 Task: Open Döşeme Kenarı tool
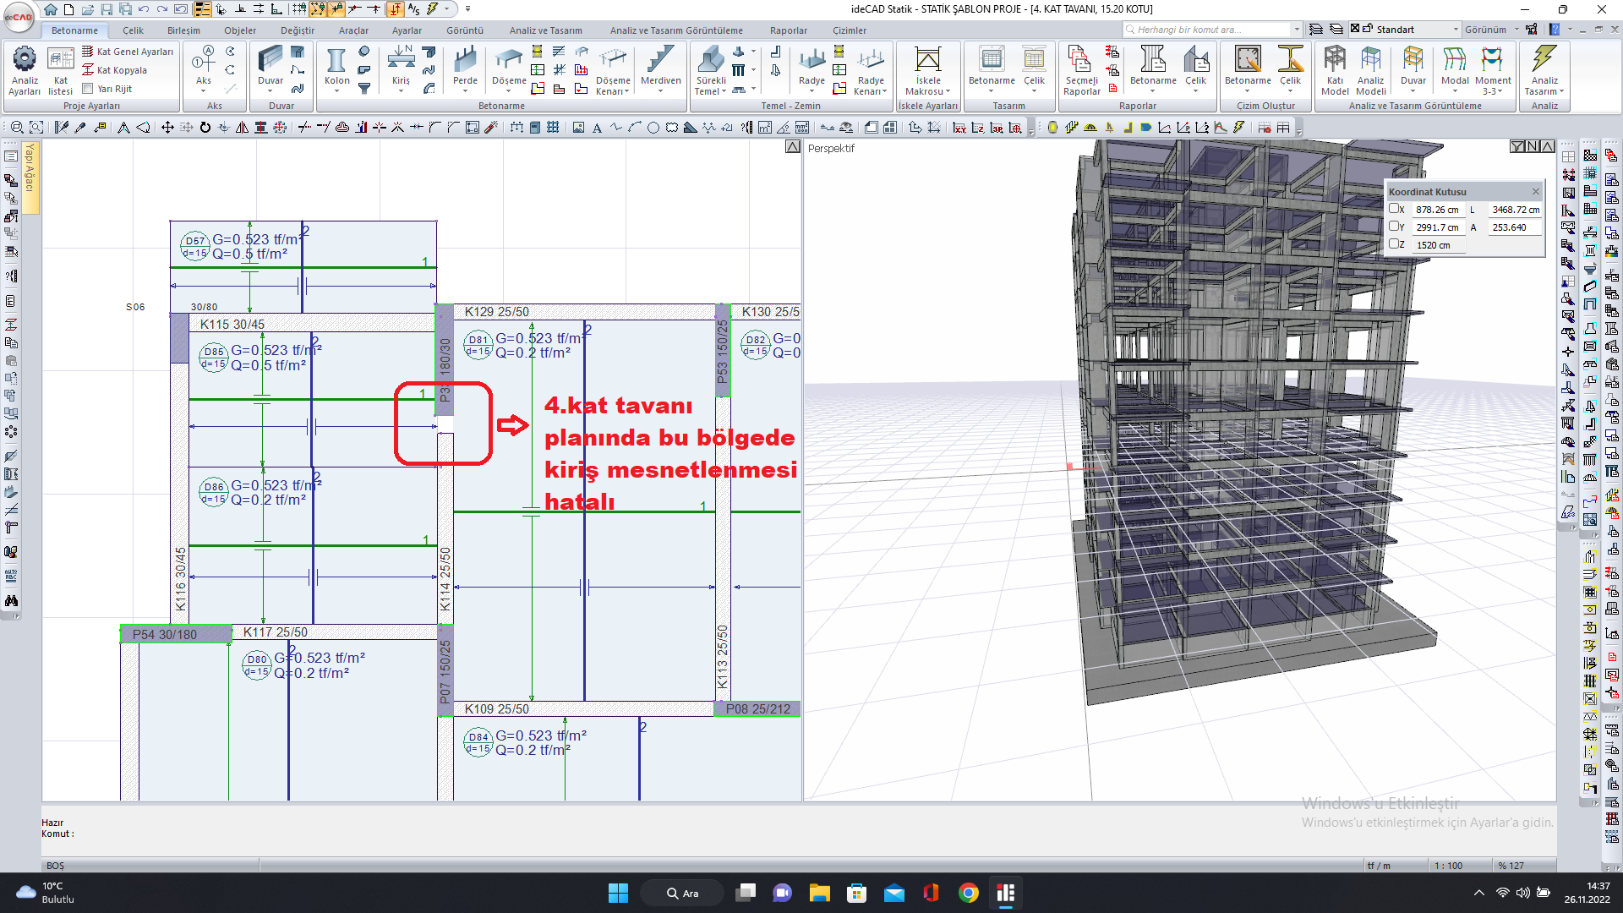(x=613, y=70)
